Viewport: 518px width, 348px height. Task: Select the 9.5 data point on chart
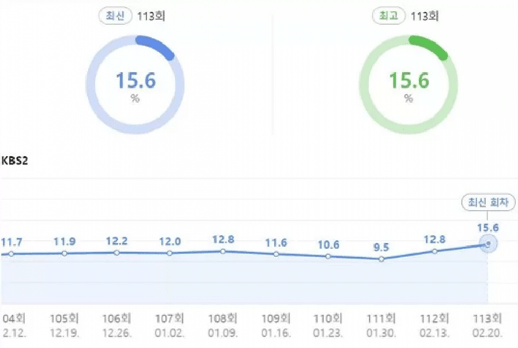(381, 259)
